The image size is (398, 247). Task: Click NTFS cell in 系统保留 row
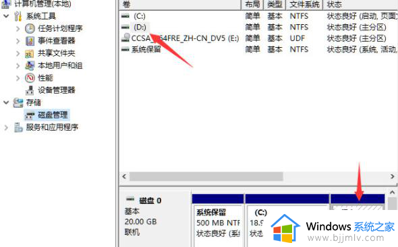[299, 49]
